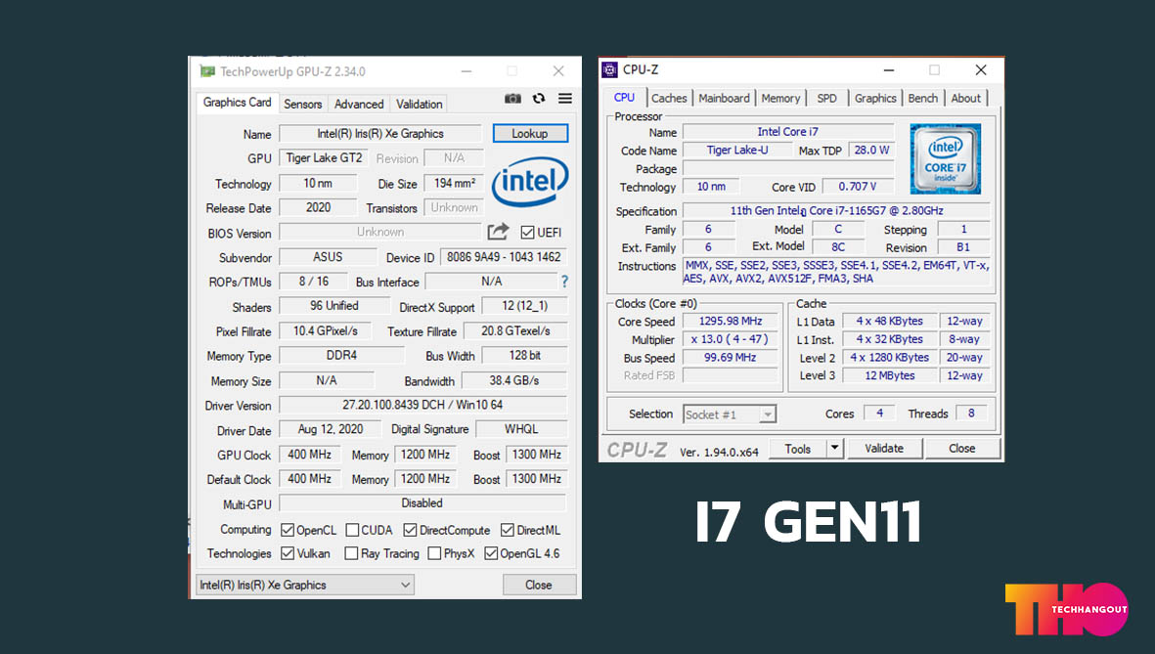Click the Core Speed value 1295.98 MHz
1155x654 pixels.
point(731,321)
